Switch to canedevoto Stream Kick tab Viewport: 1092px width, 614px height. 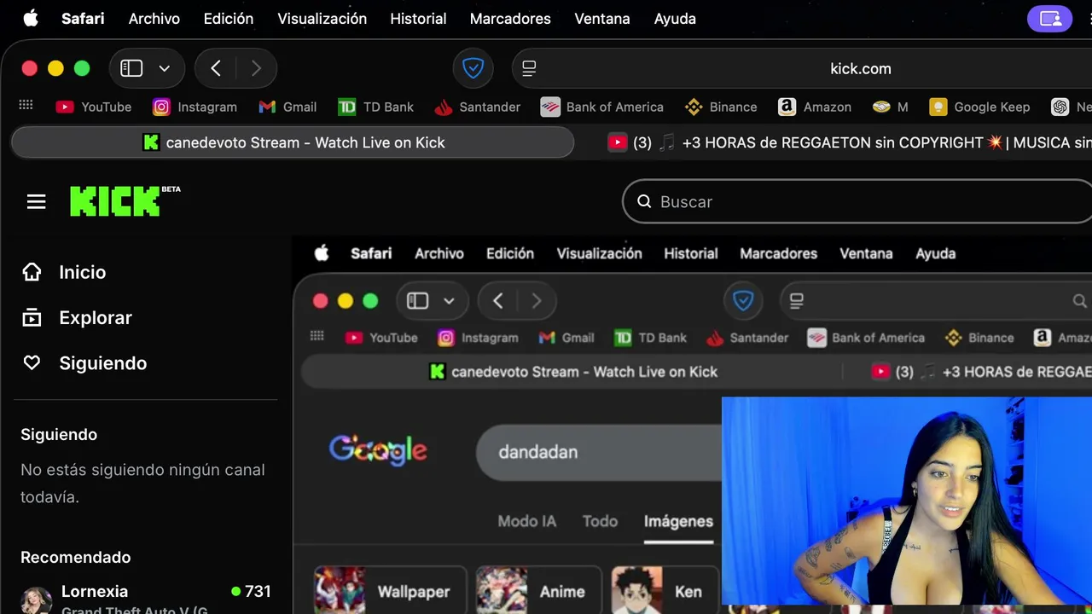[x=293, y=142]
